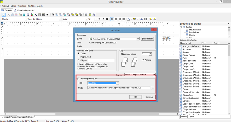Screen dimensions: 231x122
Task: Open the Editar menu
Action: tap(13, 6)
